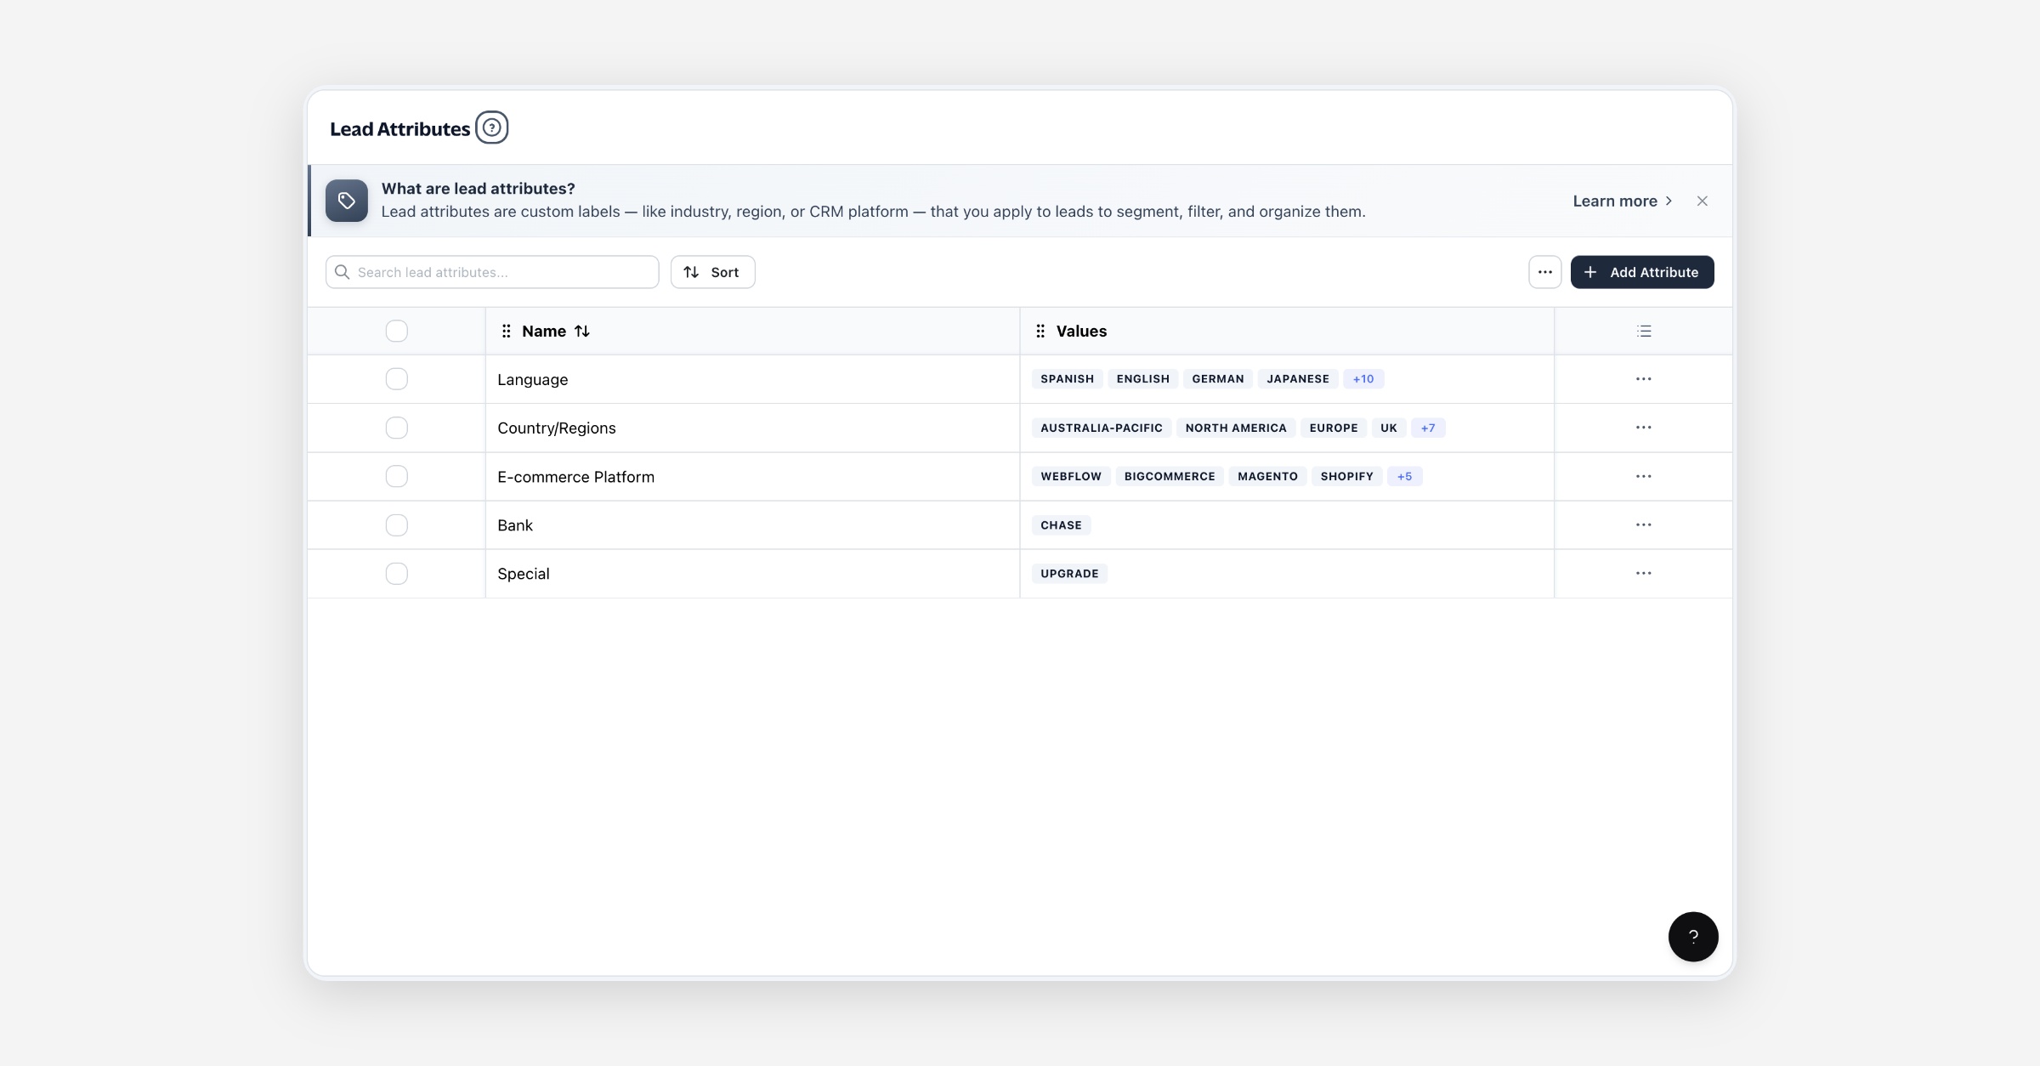
Task: Follow the Learn more link
Action: [x=1623, y=201]
